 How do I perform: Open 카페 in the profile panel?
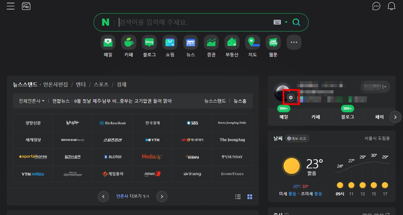click(316, 117)
